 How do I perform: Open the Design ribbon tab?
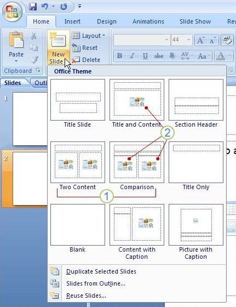click(107, 21)
